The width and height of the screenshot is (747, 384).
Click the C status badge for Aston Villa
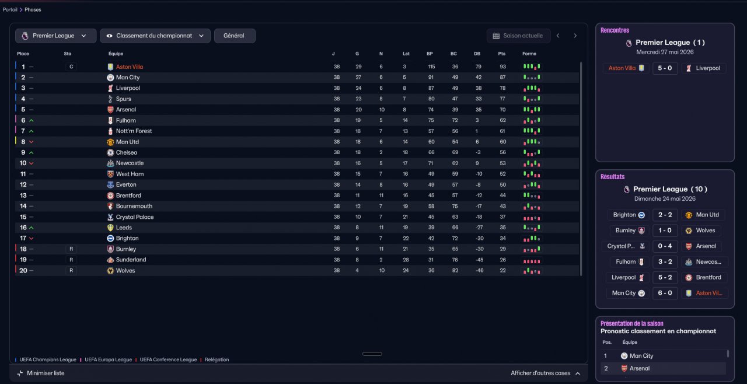pos(71,67)
